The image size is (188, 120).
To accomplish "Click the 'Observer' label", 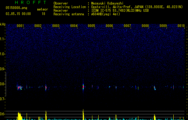I will click(61, 3).
